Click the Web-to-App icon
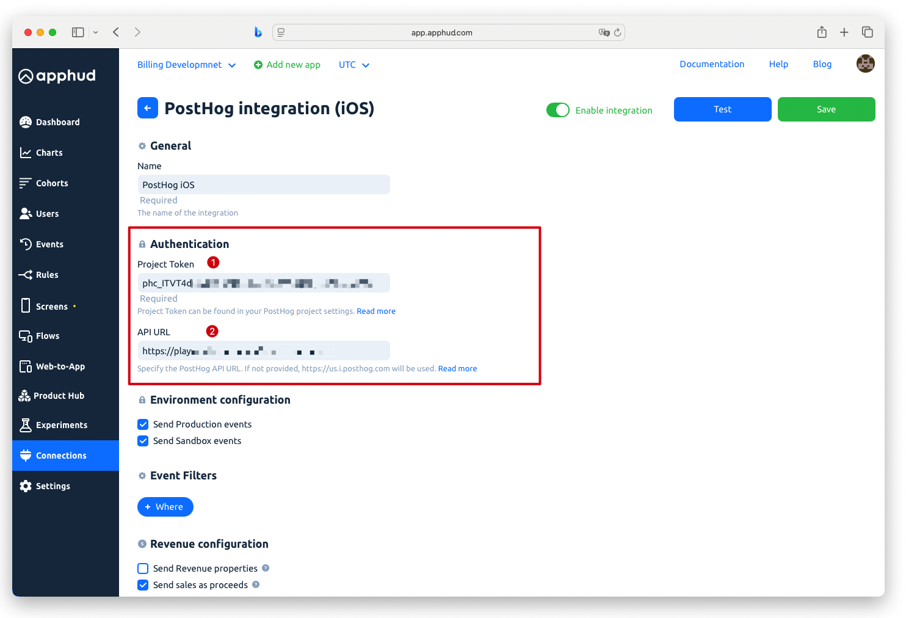906x618 pixels. pyautogui.click(x=26, y=366)
